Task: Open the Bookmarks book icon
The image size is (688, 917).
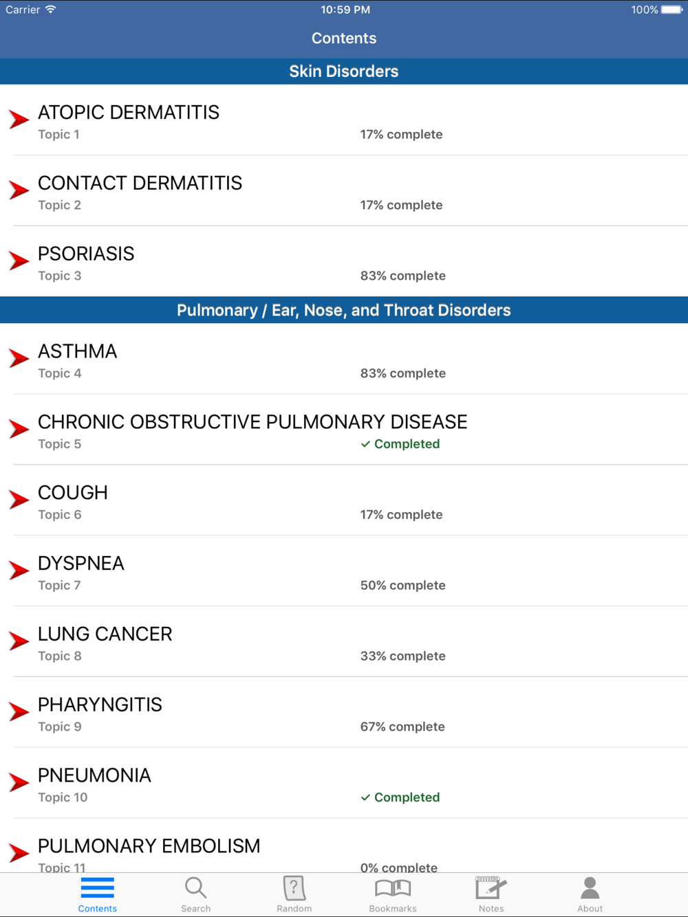Action: tap(393, 888)
